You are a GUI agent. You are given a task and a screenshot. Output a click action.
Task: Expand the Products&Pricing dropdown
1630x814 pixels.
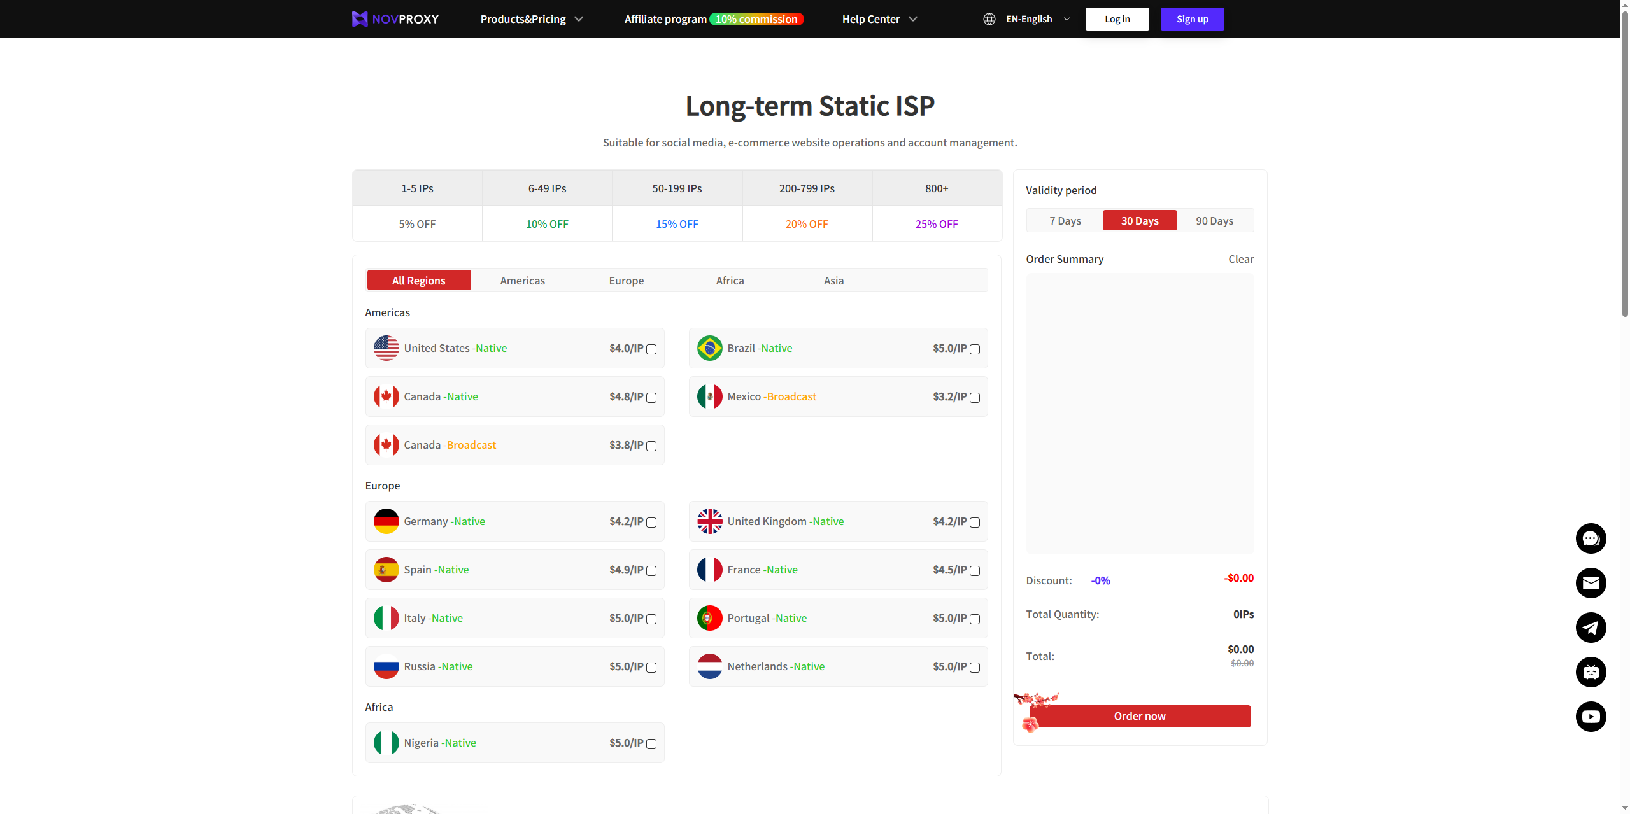[x=531, y=19]
